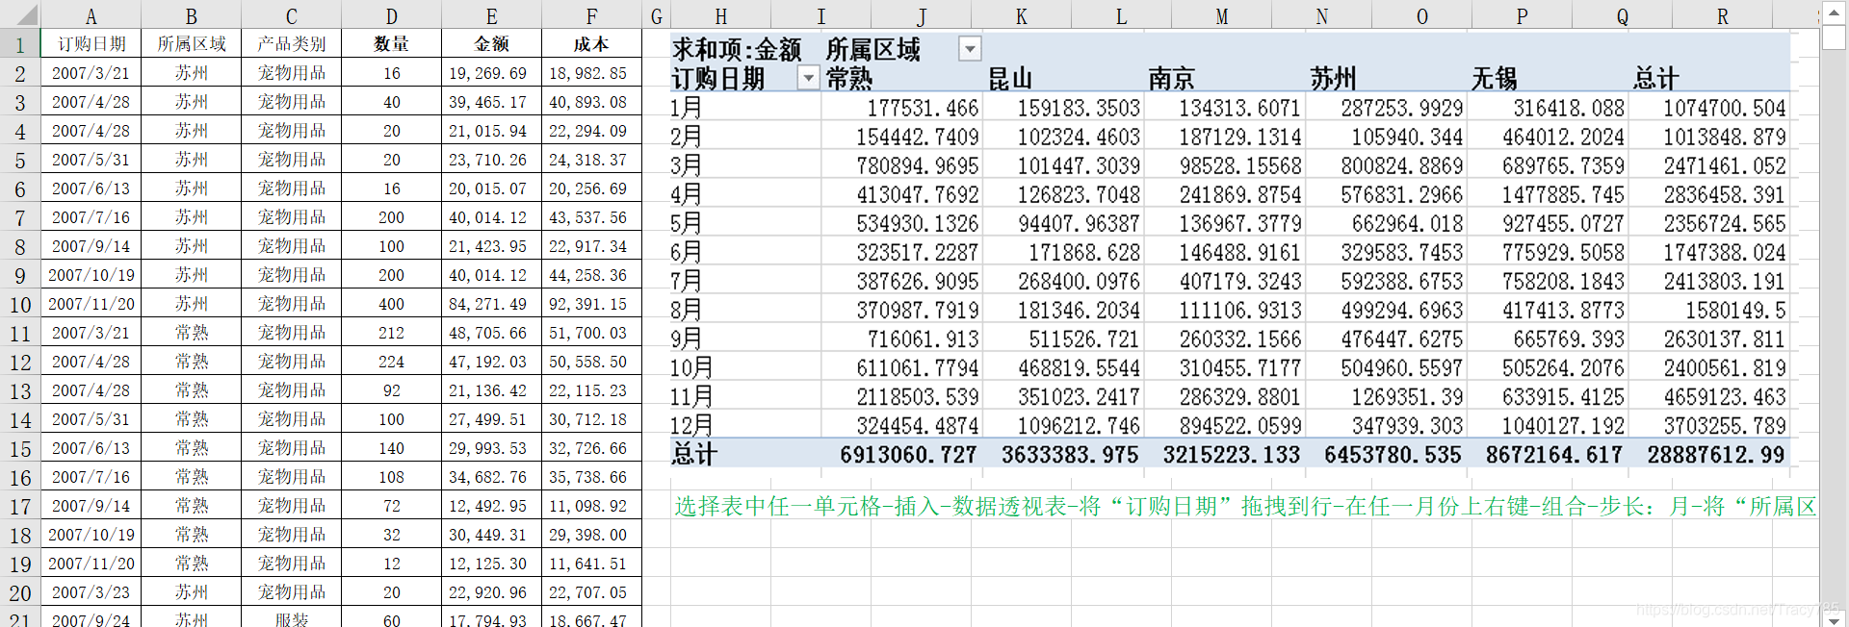Select cost cell 40,893.08
The width and height of the screenshot is (1849, 627).
point(591,102)
